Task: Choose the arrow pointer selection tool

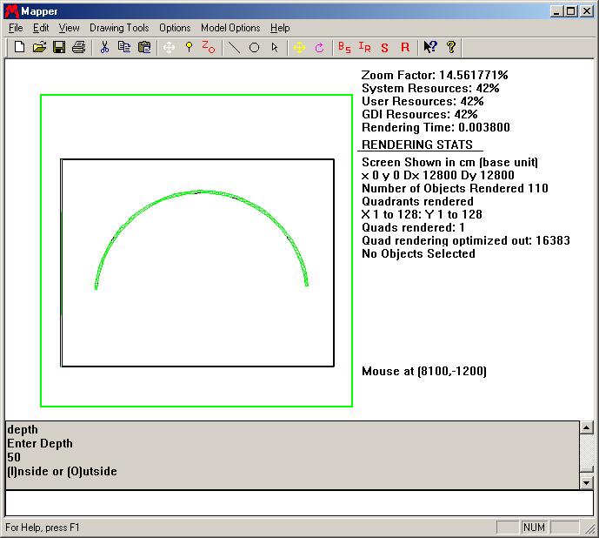Action: 274,47
